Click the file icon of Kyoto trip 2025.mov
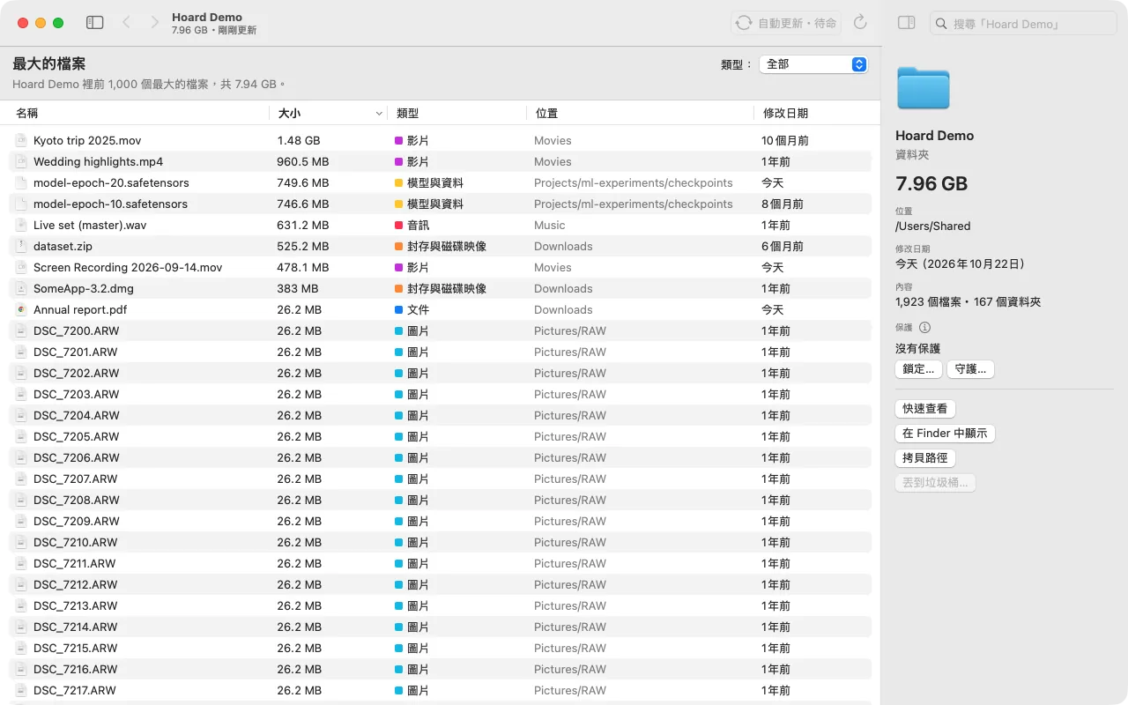This screenshot has width=1128, height=705. coord(21,140)
